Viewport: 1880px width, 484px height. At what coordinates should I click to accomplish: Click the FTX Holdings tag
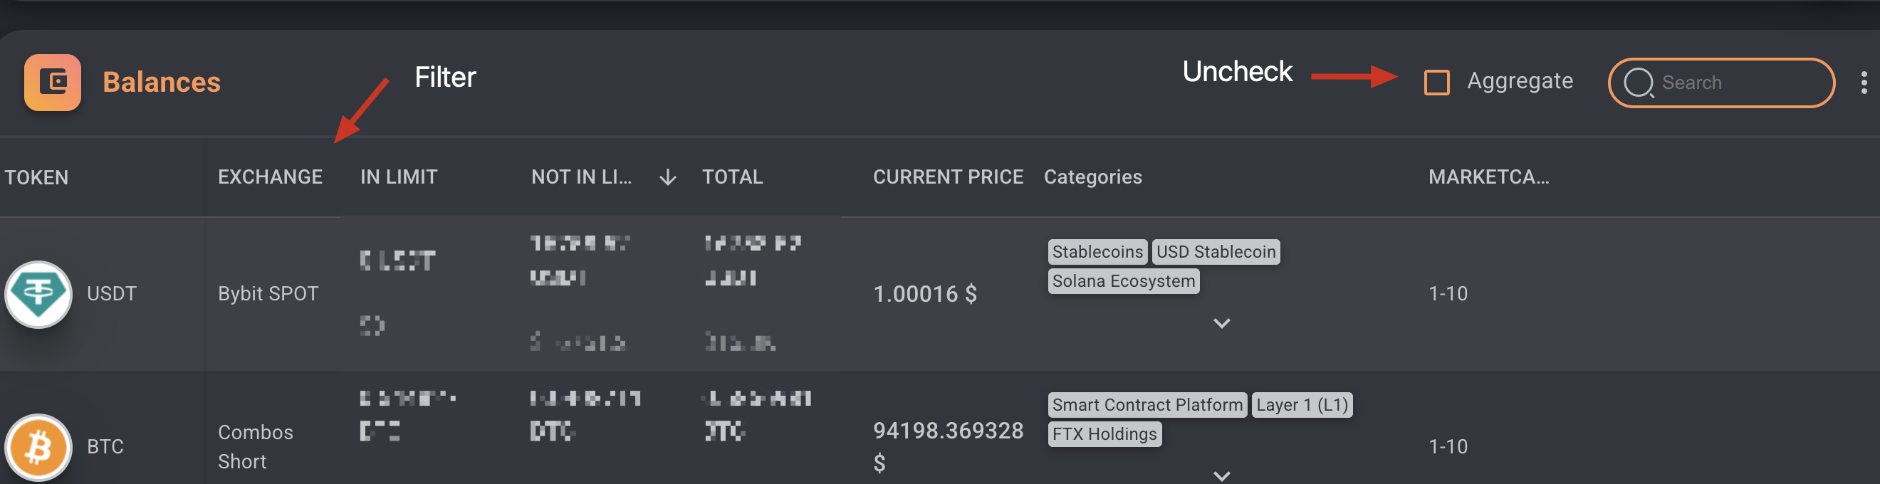pos(1104,434)
